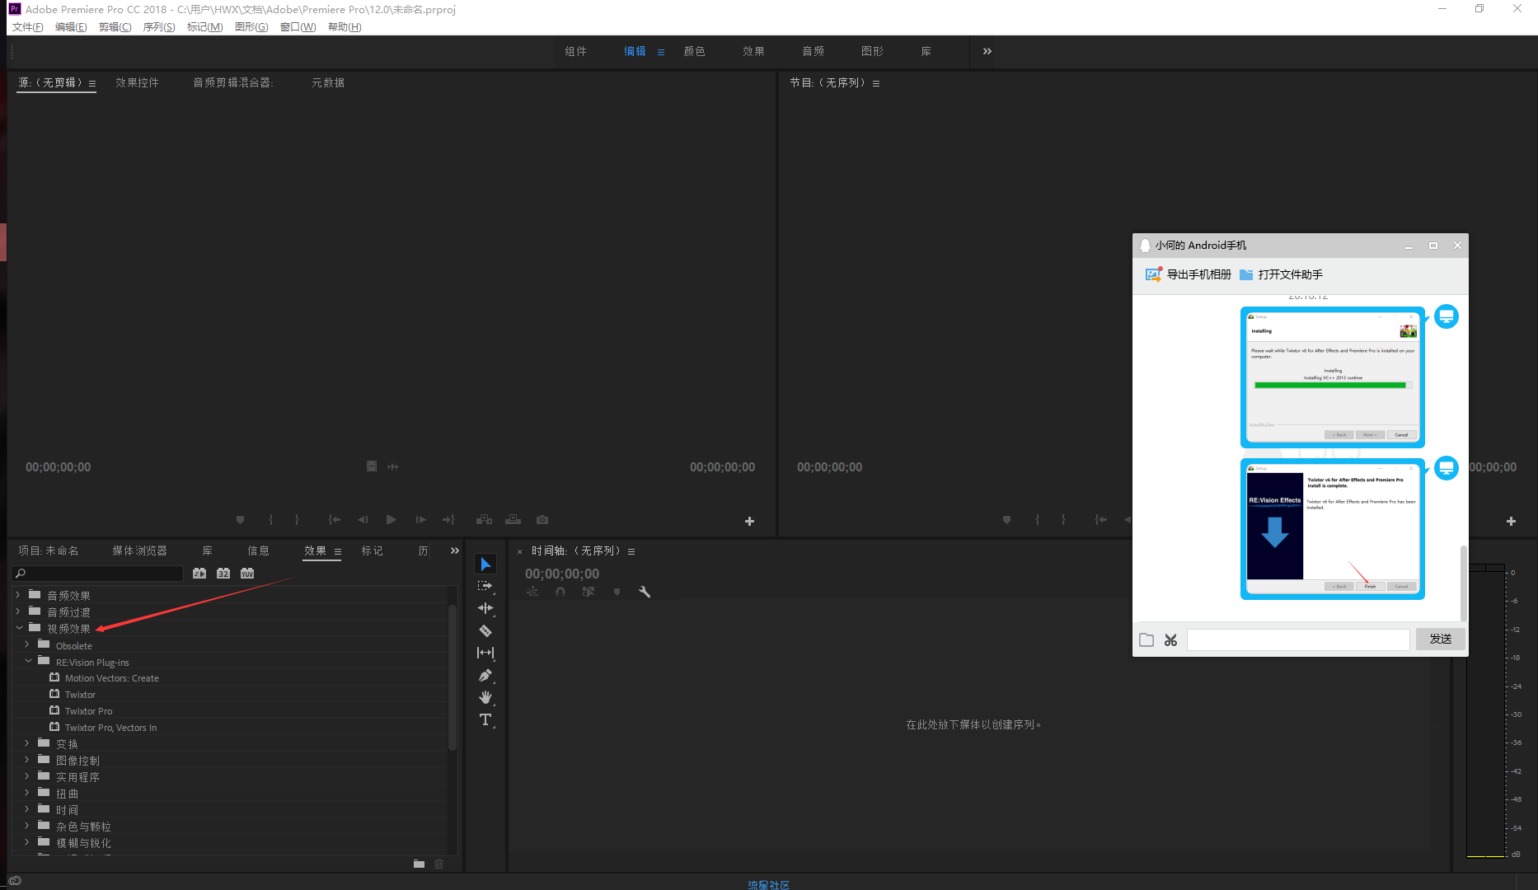
Task: Expand the 音频过渡 folder
Action: click(x=18, y=611)
